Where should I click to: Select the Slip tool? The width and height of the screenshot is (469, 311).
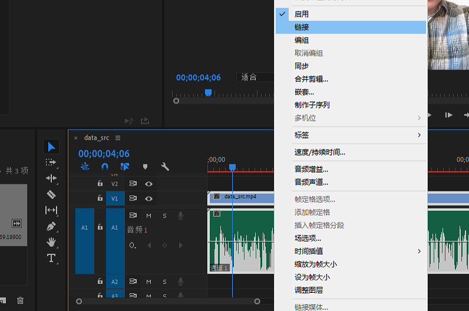point(51,210)
